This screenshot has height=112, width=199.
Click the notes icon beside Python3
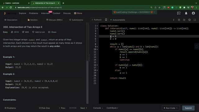(x=106, y=20)
